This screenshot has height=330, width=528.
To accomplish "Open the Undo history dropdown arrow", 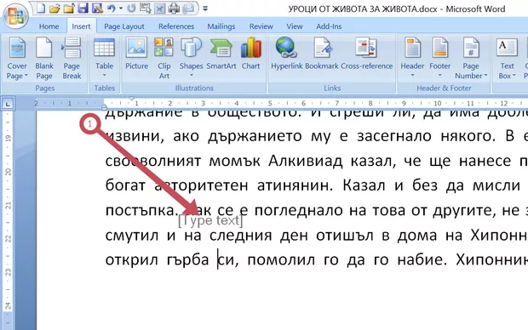I will coord(121,9).
